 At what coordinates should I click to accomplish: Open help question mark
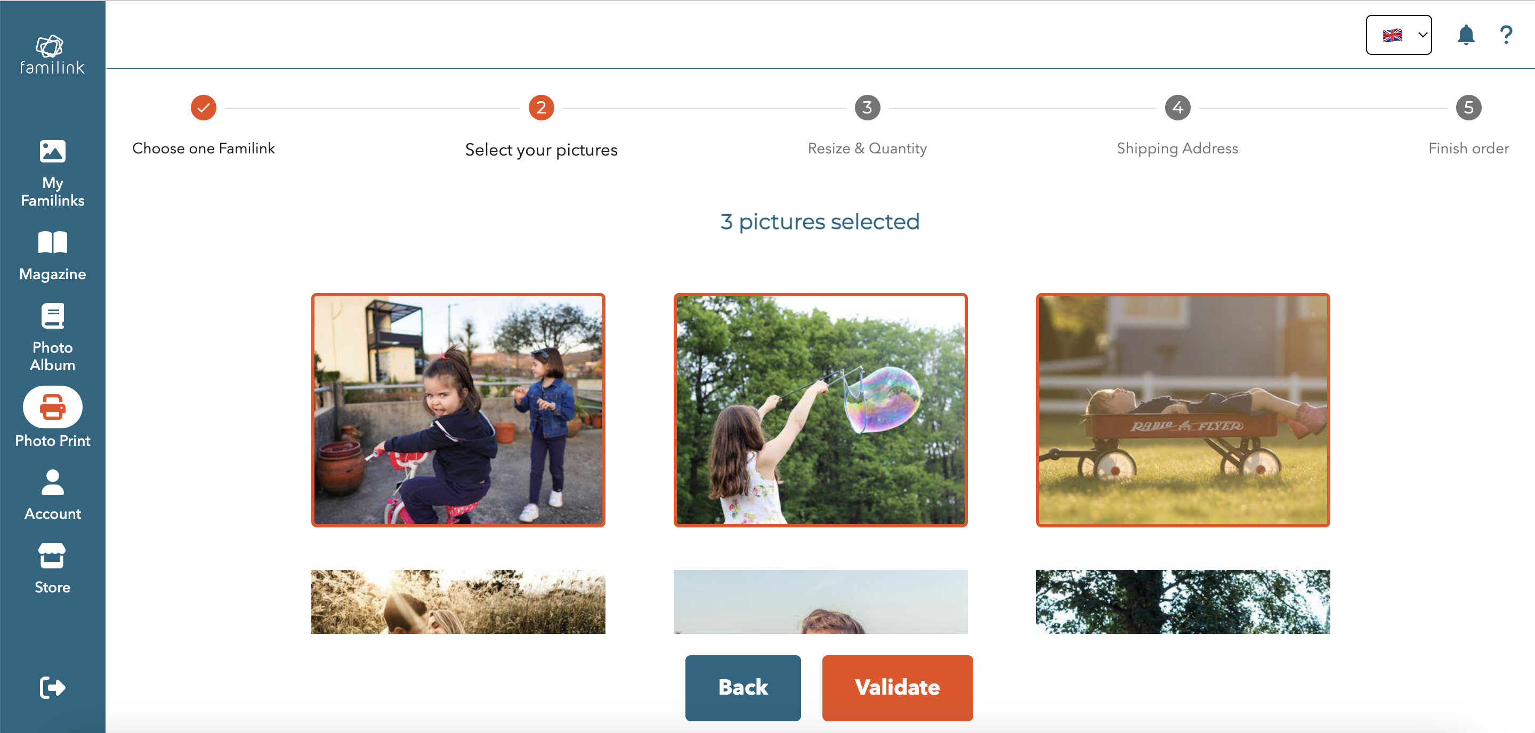coord(1505,35)
